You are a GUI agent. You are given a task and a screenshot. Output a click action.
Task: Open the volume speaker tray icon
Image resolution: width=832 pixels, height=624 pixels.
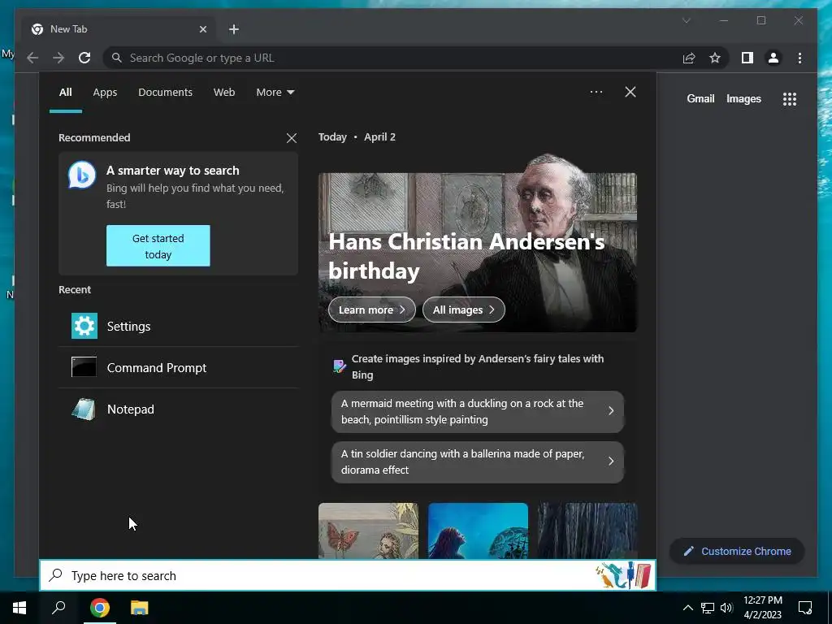point(726,608)
